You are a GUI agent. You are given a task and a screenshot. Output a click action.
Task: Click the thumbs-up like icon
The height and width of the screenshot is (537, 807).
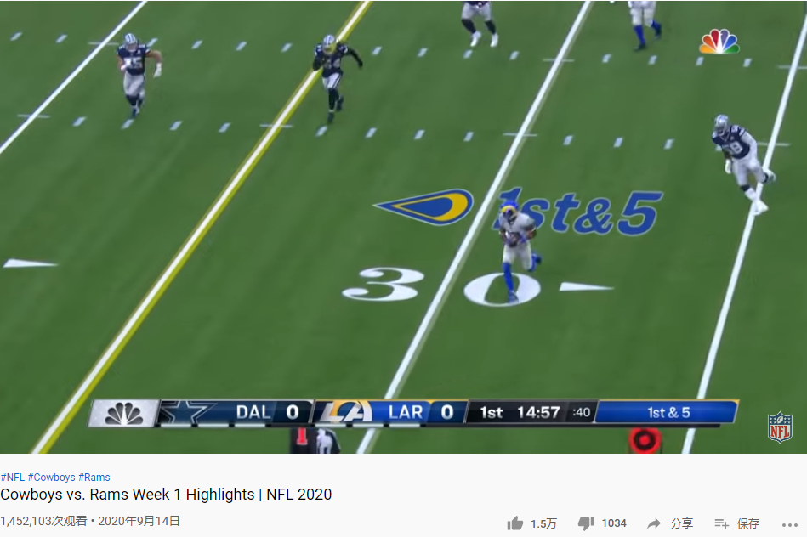coord(514,523)
